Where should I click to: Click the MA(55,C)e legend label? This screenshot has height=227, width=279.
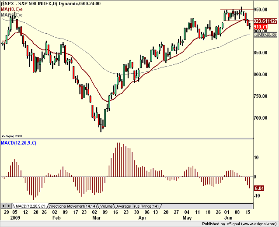point(12,15)
